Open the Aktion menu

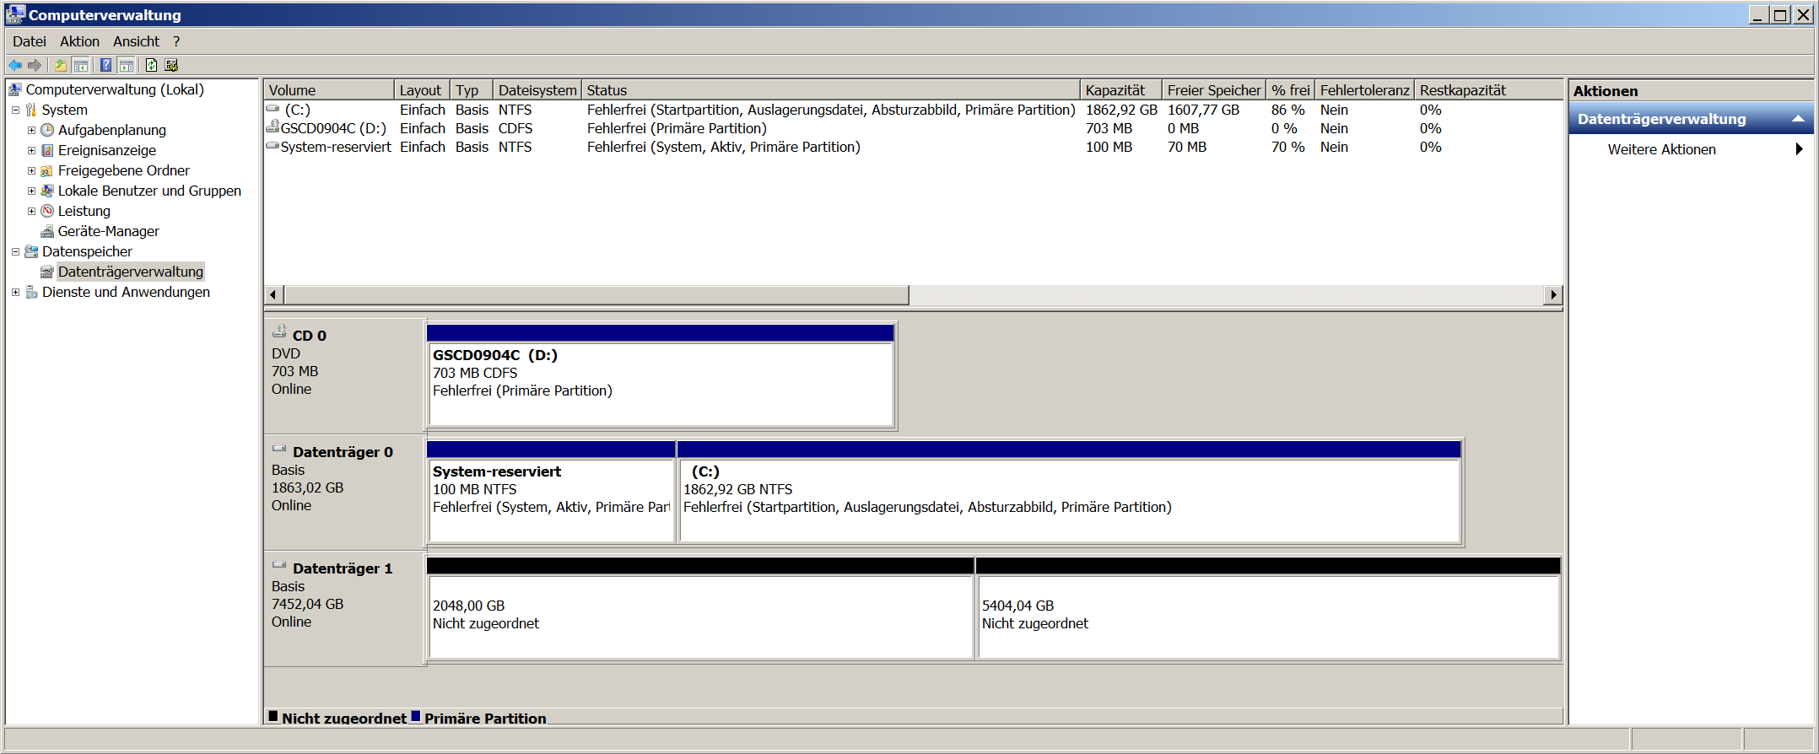click(79, 41)
